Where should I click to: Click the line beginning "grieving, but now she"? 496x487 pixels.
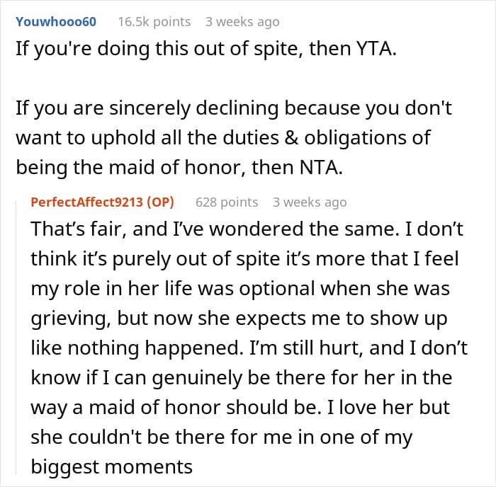239,319
